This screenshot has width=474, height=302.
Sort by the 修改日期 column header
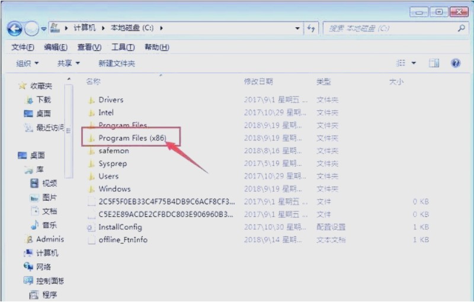pos(258,81)
